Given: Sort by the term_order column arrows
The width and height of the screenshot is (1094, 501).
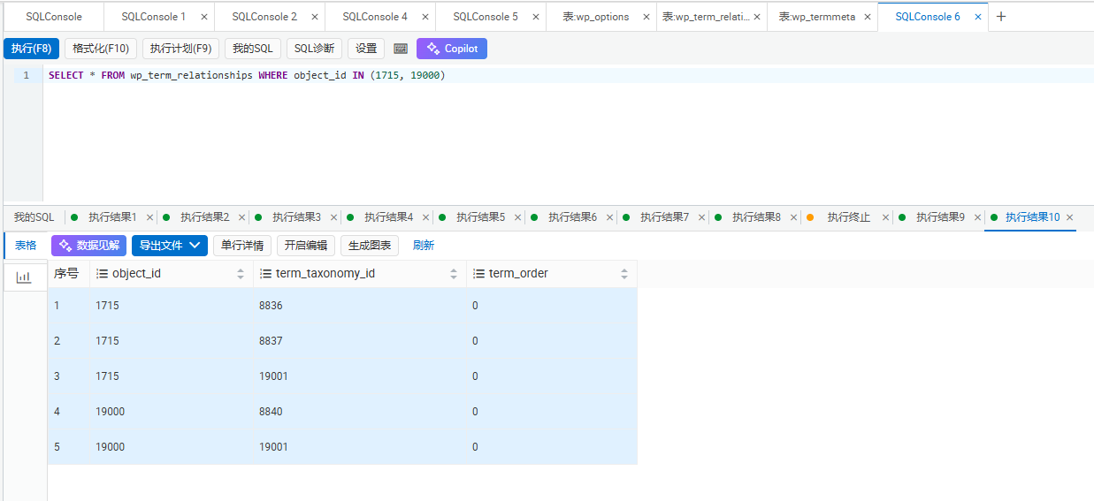Looking at the screenshot, I should [x=624, y=274].
